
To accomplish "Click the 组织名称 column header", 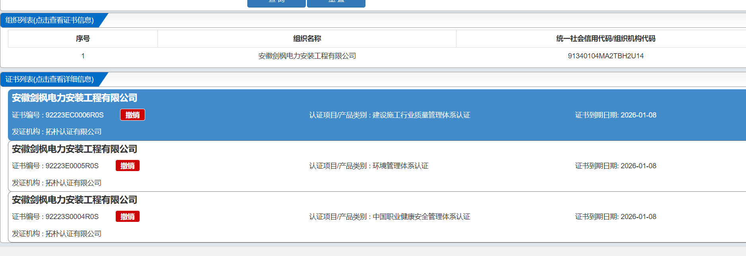I will pyautogui.click(x=307, y=38).
